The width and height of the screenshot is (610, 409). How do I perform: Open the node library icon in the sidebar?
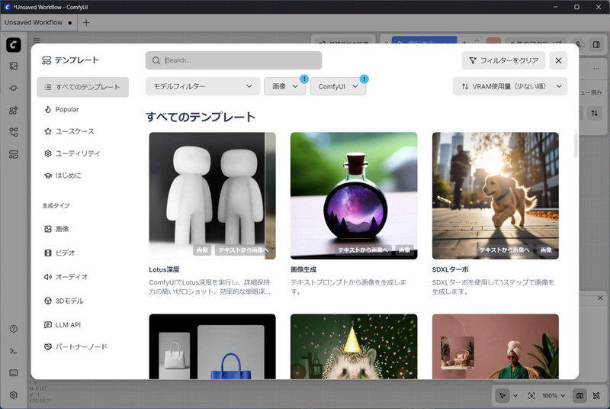point(14,110)
